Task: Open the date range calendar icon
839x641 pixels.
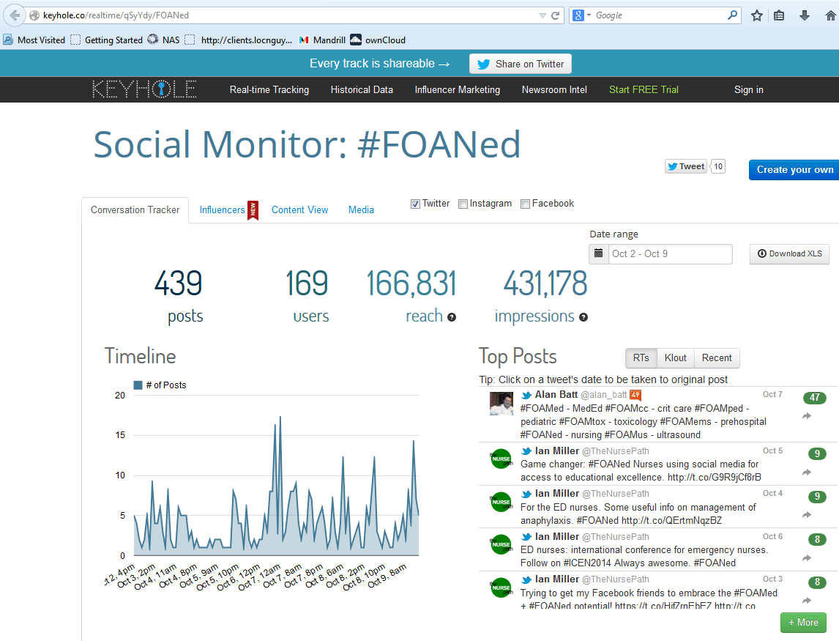Action: coord(599,253)
